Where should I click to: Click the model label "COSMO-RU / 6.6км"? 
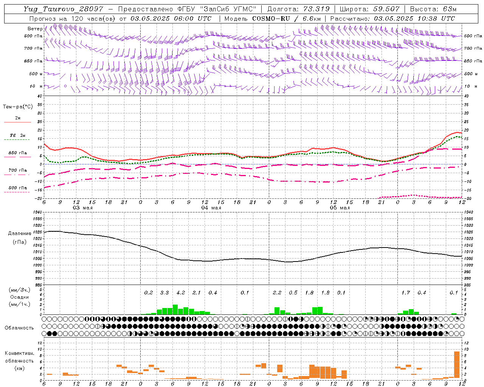pyautogui.click(x=286, y=19)
